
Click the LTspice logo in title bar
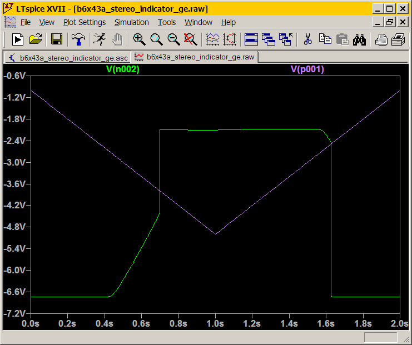click(x=8, y=8)
